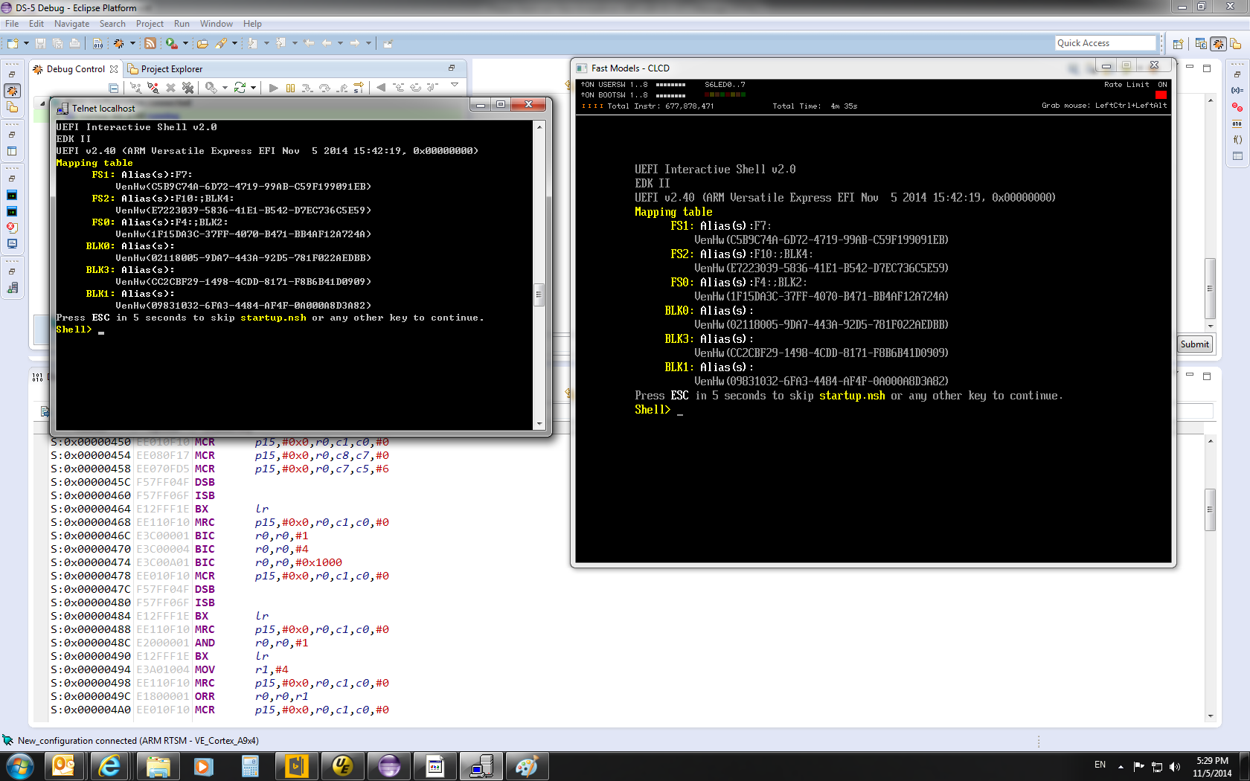Expand the External Tools dropdown arrow
The image size is (1250, 781).
185,44
